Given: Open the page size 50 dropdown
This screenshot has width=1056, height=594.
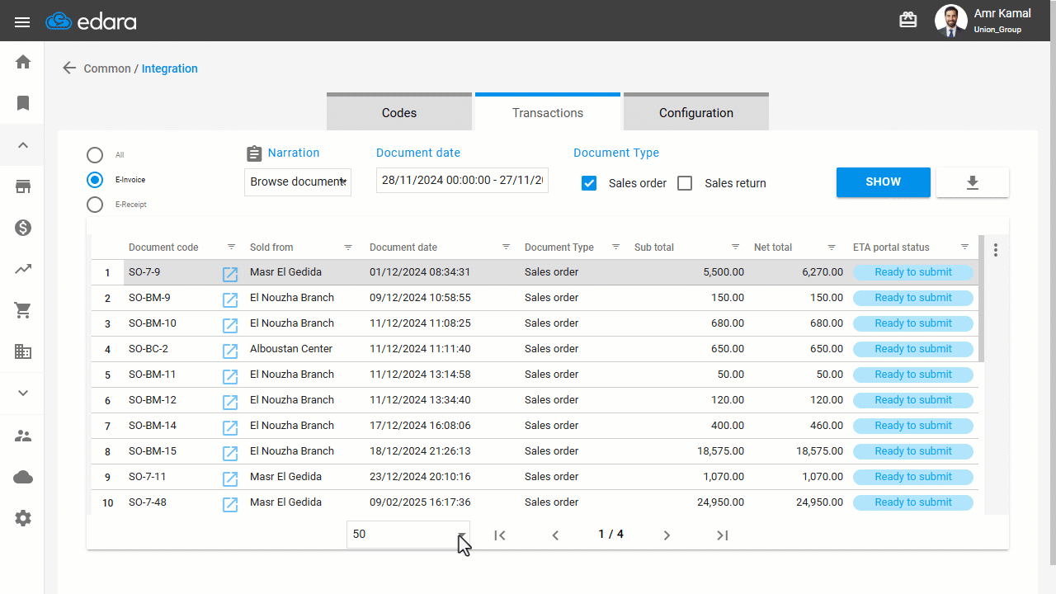Looking at the screenshot, I should [408, 534].
